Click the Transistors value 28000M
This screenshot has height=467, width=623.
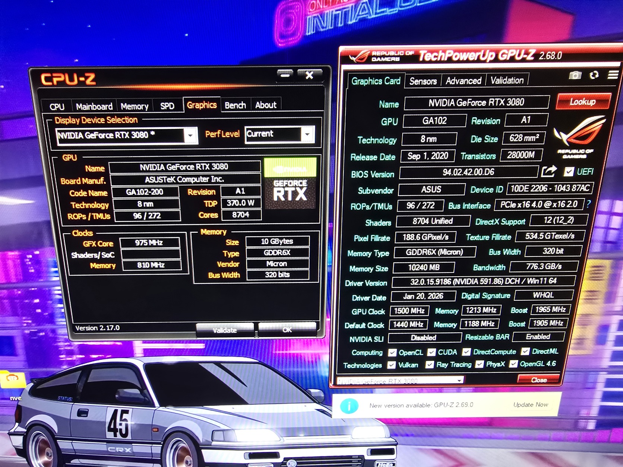[x=521, y=155]
